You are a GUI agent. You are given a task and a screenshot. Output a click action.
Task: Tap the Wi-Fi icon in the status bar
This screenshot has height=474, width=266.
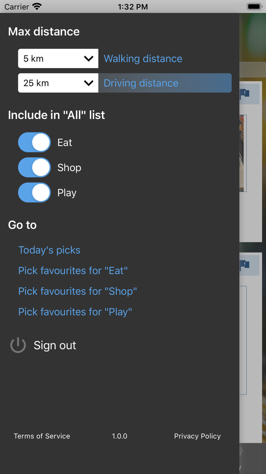(x=36, y=6)
